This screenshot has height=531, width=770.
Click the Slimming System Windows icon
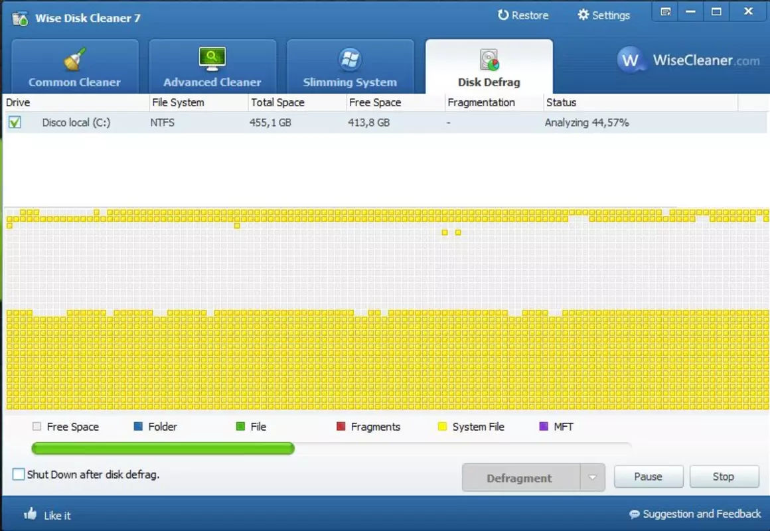[350, 60]
